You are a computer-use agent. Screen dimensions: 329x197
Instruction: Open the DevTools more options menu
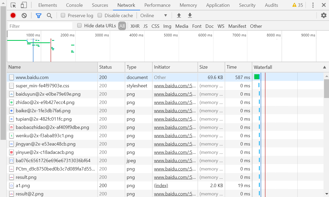(x=313, y=5)
